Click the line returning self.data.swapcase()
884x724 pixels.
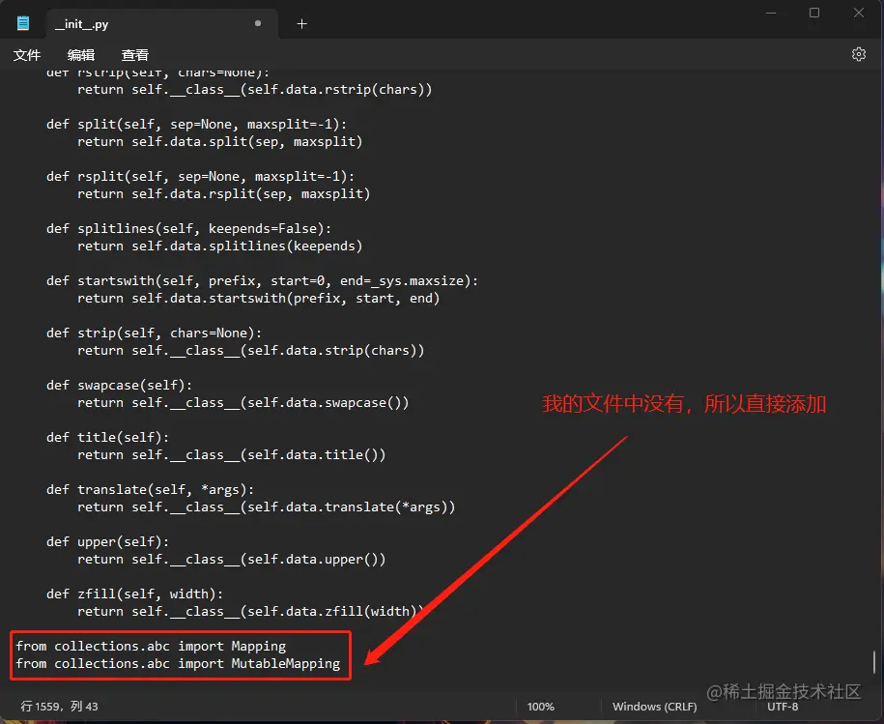point(243,403)
